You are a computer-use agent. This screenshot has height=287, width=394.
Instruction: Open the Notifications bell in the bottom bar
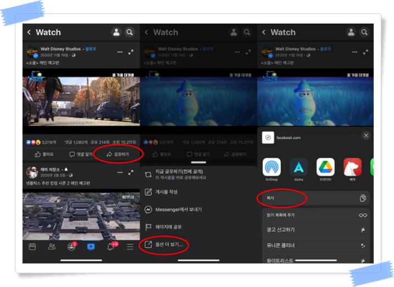[x=111, y=246]
